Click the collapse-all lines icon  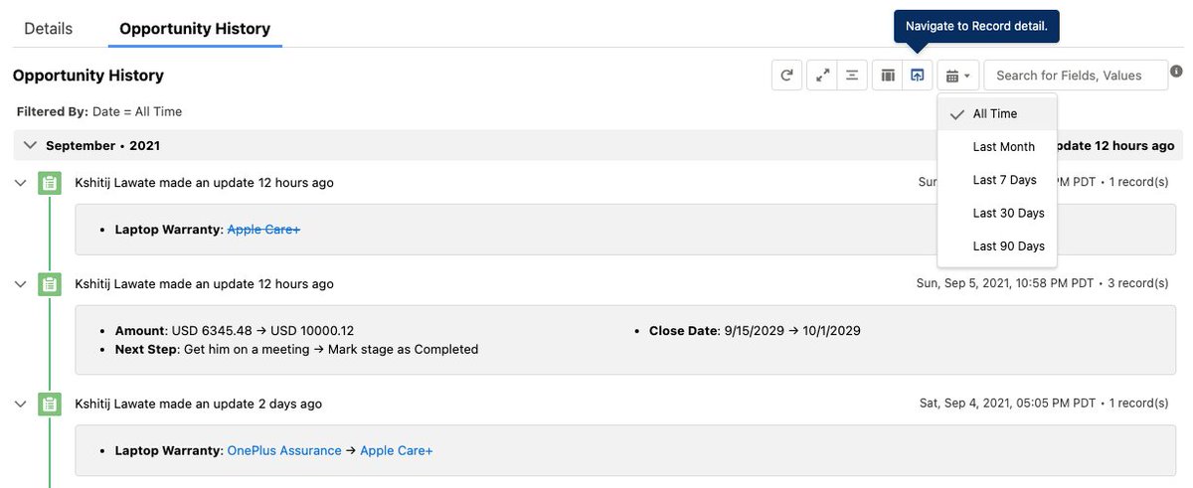[x=852, y=76]
